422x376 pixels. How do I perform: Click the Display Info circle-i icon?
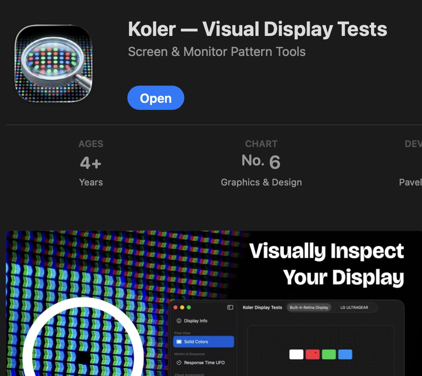(179, 321)
